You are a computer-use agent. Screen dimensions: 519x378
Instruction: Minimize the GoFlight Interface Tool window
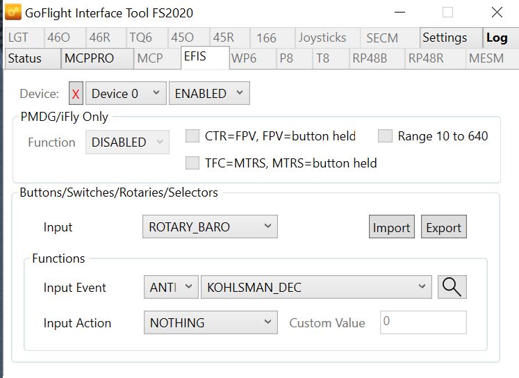(399, 13)
